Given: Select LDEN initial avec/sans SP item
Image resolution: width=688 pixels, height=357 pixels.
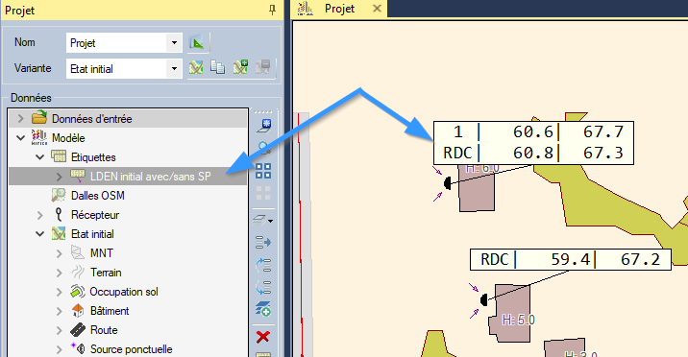Looking at the screenshot, I should 151,176.
